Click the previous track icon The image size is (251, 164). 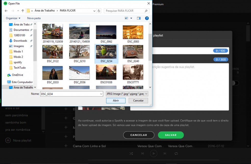142,154
